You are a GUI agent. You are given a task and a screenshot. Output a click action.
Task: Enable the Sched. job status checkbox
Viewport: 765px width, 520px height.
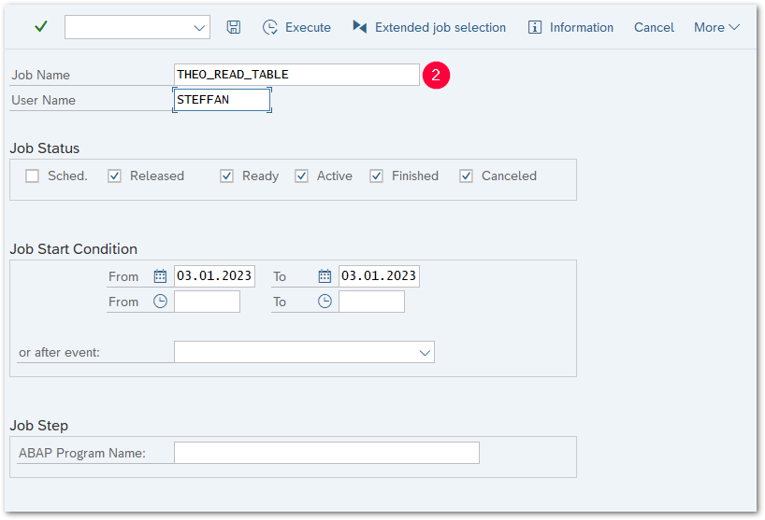pos(33,176)
